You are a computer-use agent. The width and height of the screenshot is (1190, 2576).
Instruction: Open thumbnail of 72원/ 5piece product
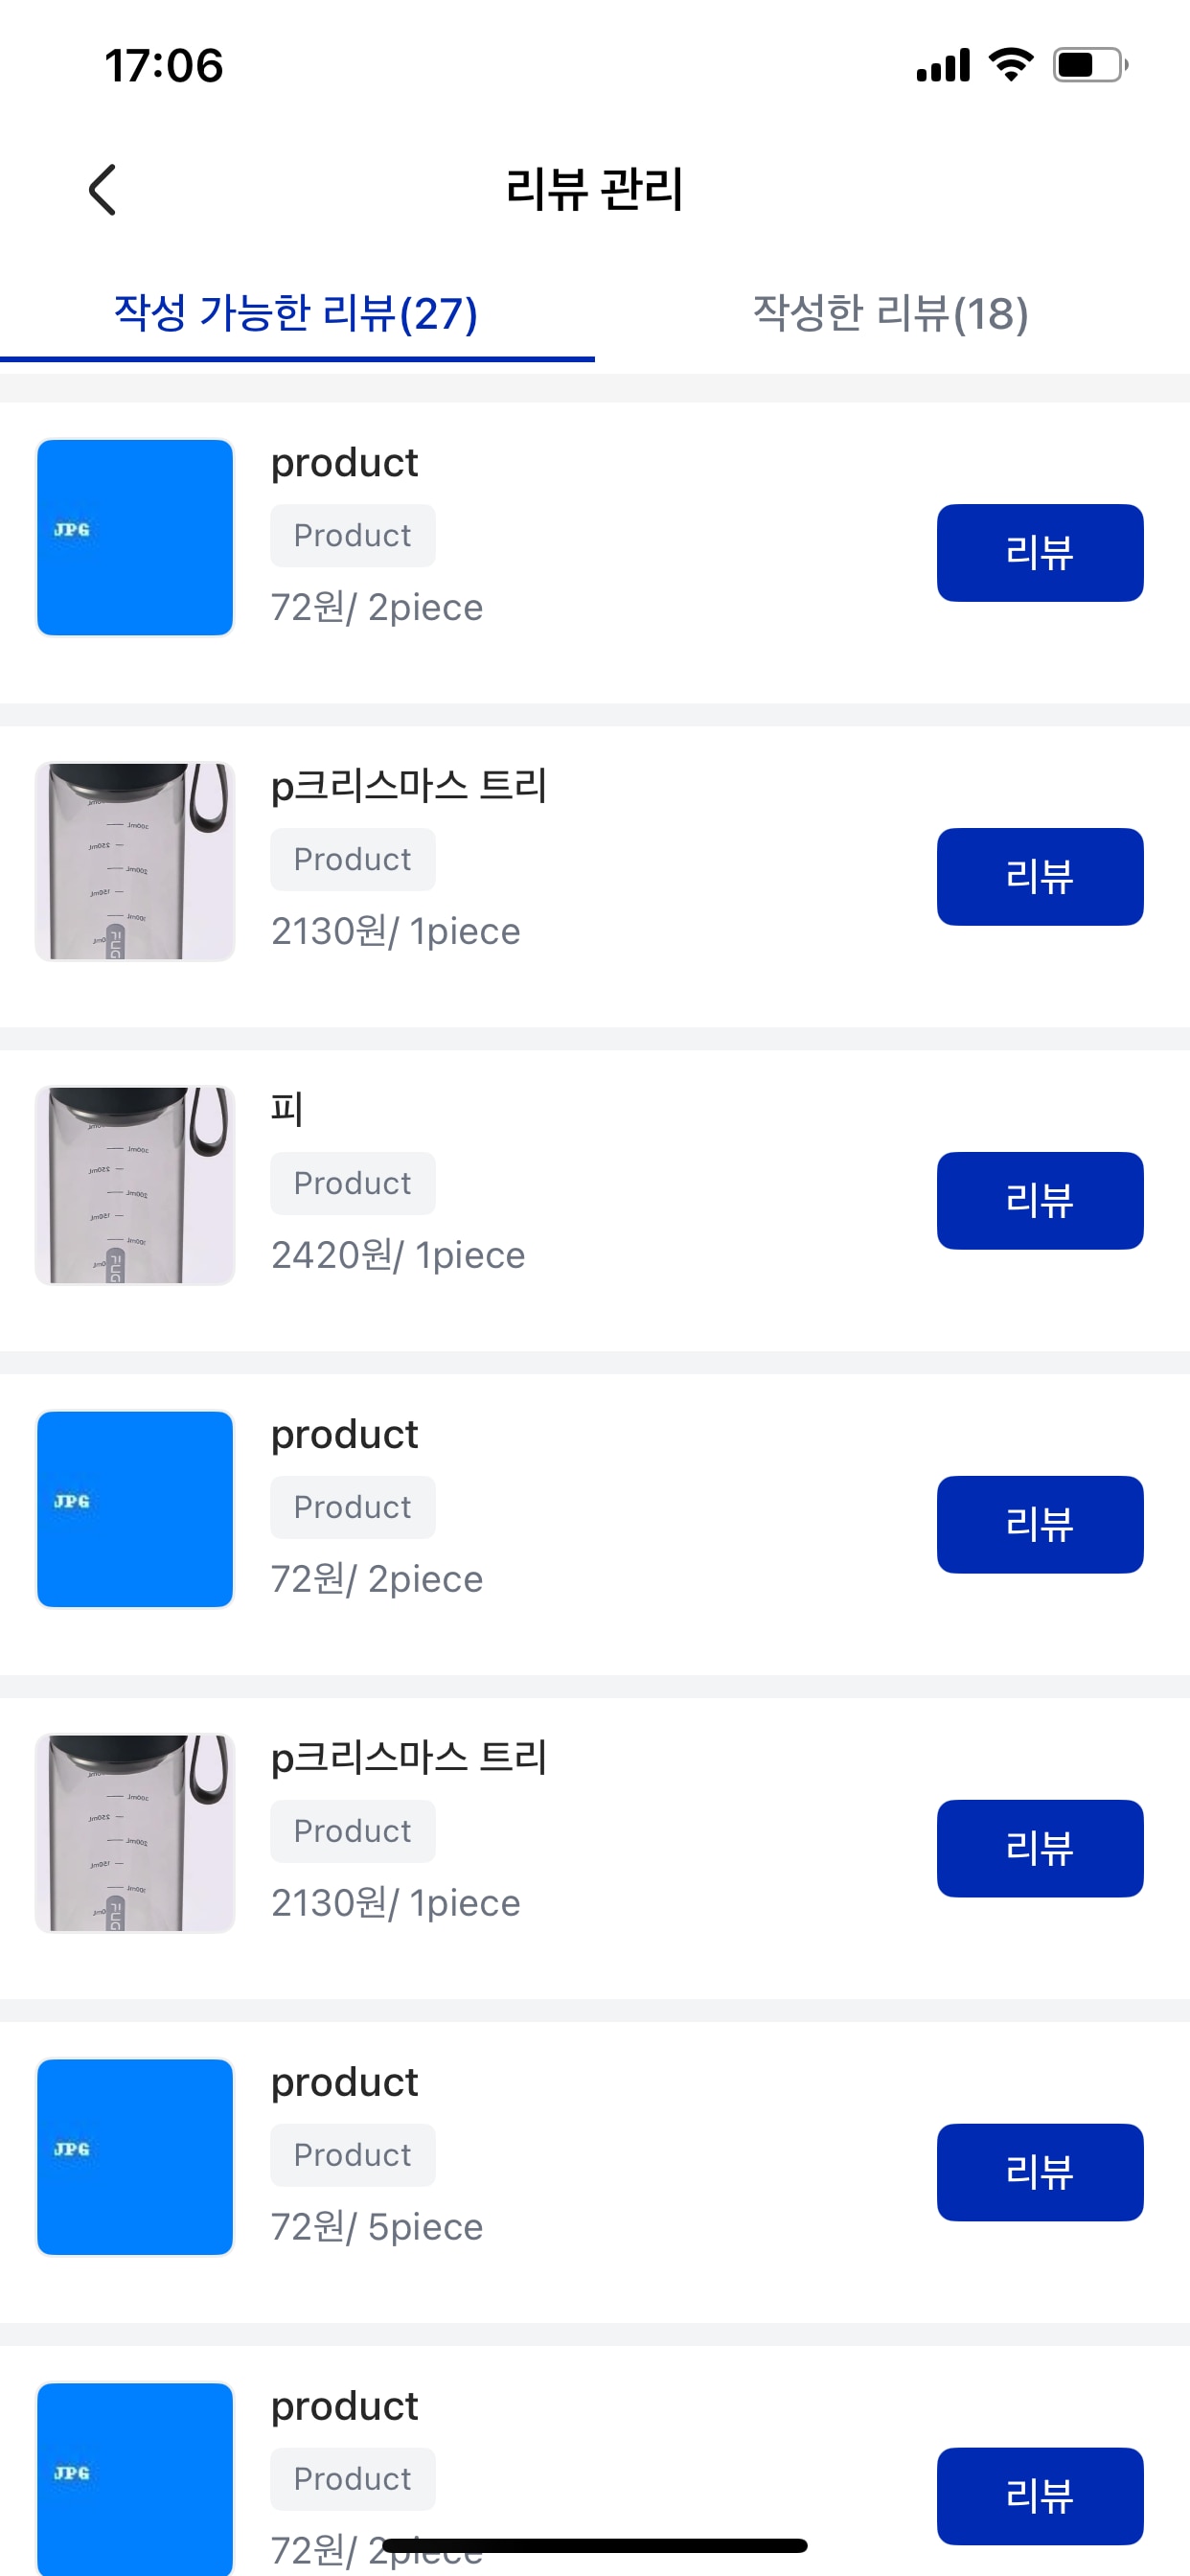click(x=135, y=2157)
